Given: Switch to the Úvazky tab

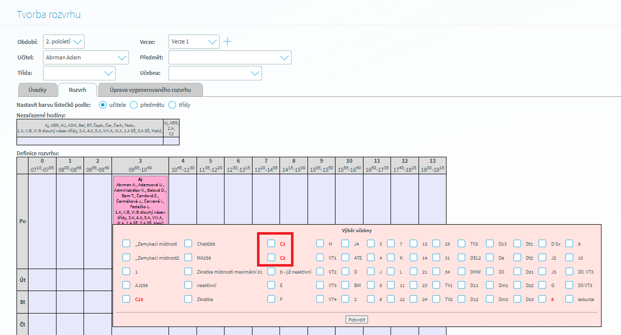Looking at the screenshot, I should coord(36,90).
